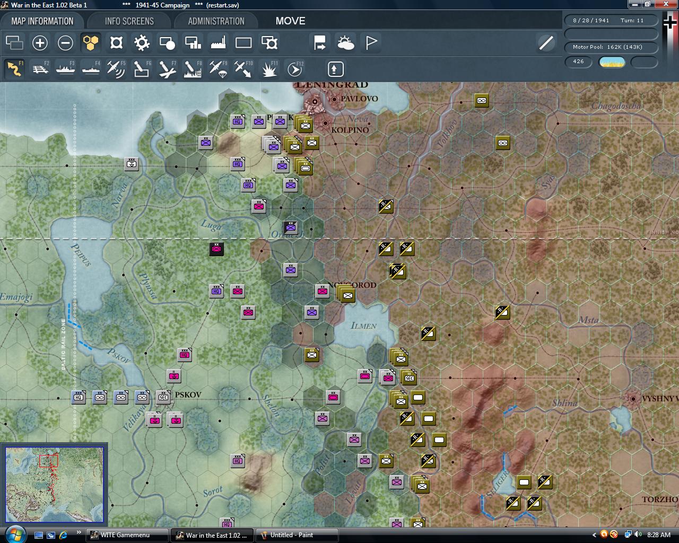This screenshot has height=543, width=679.
Task: Toggle factory locations icon
Action: (218, 42)
